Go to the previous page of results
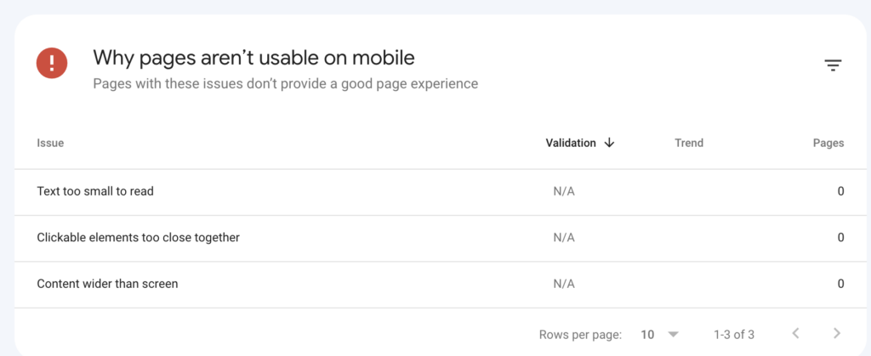871x356 pixels. 796,333
